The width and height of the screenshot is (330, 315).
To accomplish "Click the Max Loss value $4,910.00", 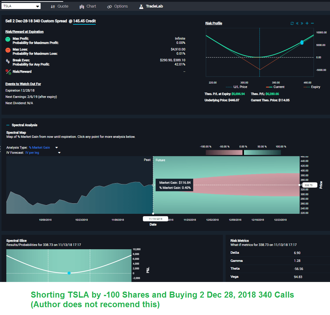I will (x=178, y=49).
